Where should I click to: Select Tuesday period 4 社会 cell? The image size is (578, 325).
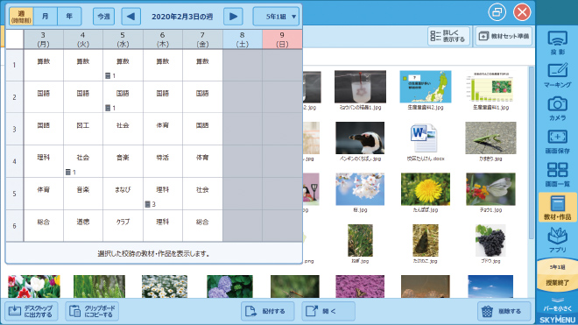(x=83, y=161)
